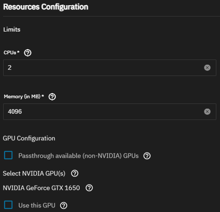220x212 pixels.
Task: Open the CPUs help tooltip icon
Action: pos(27,53)
